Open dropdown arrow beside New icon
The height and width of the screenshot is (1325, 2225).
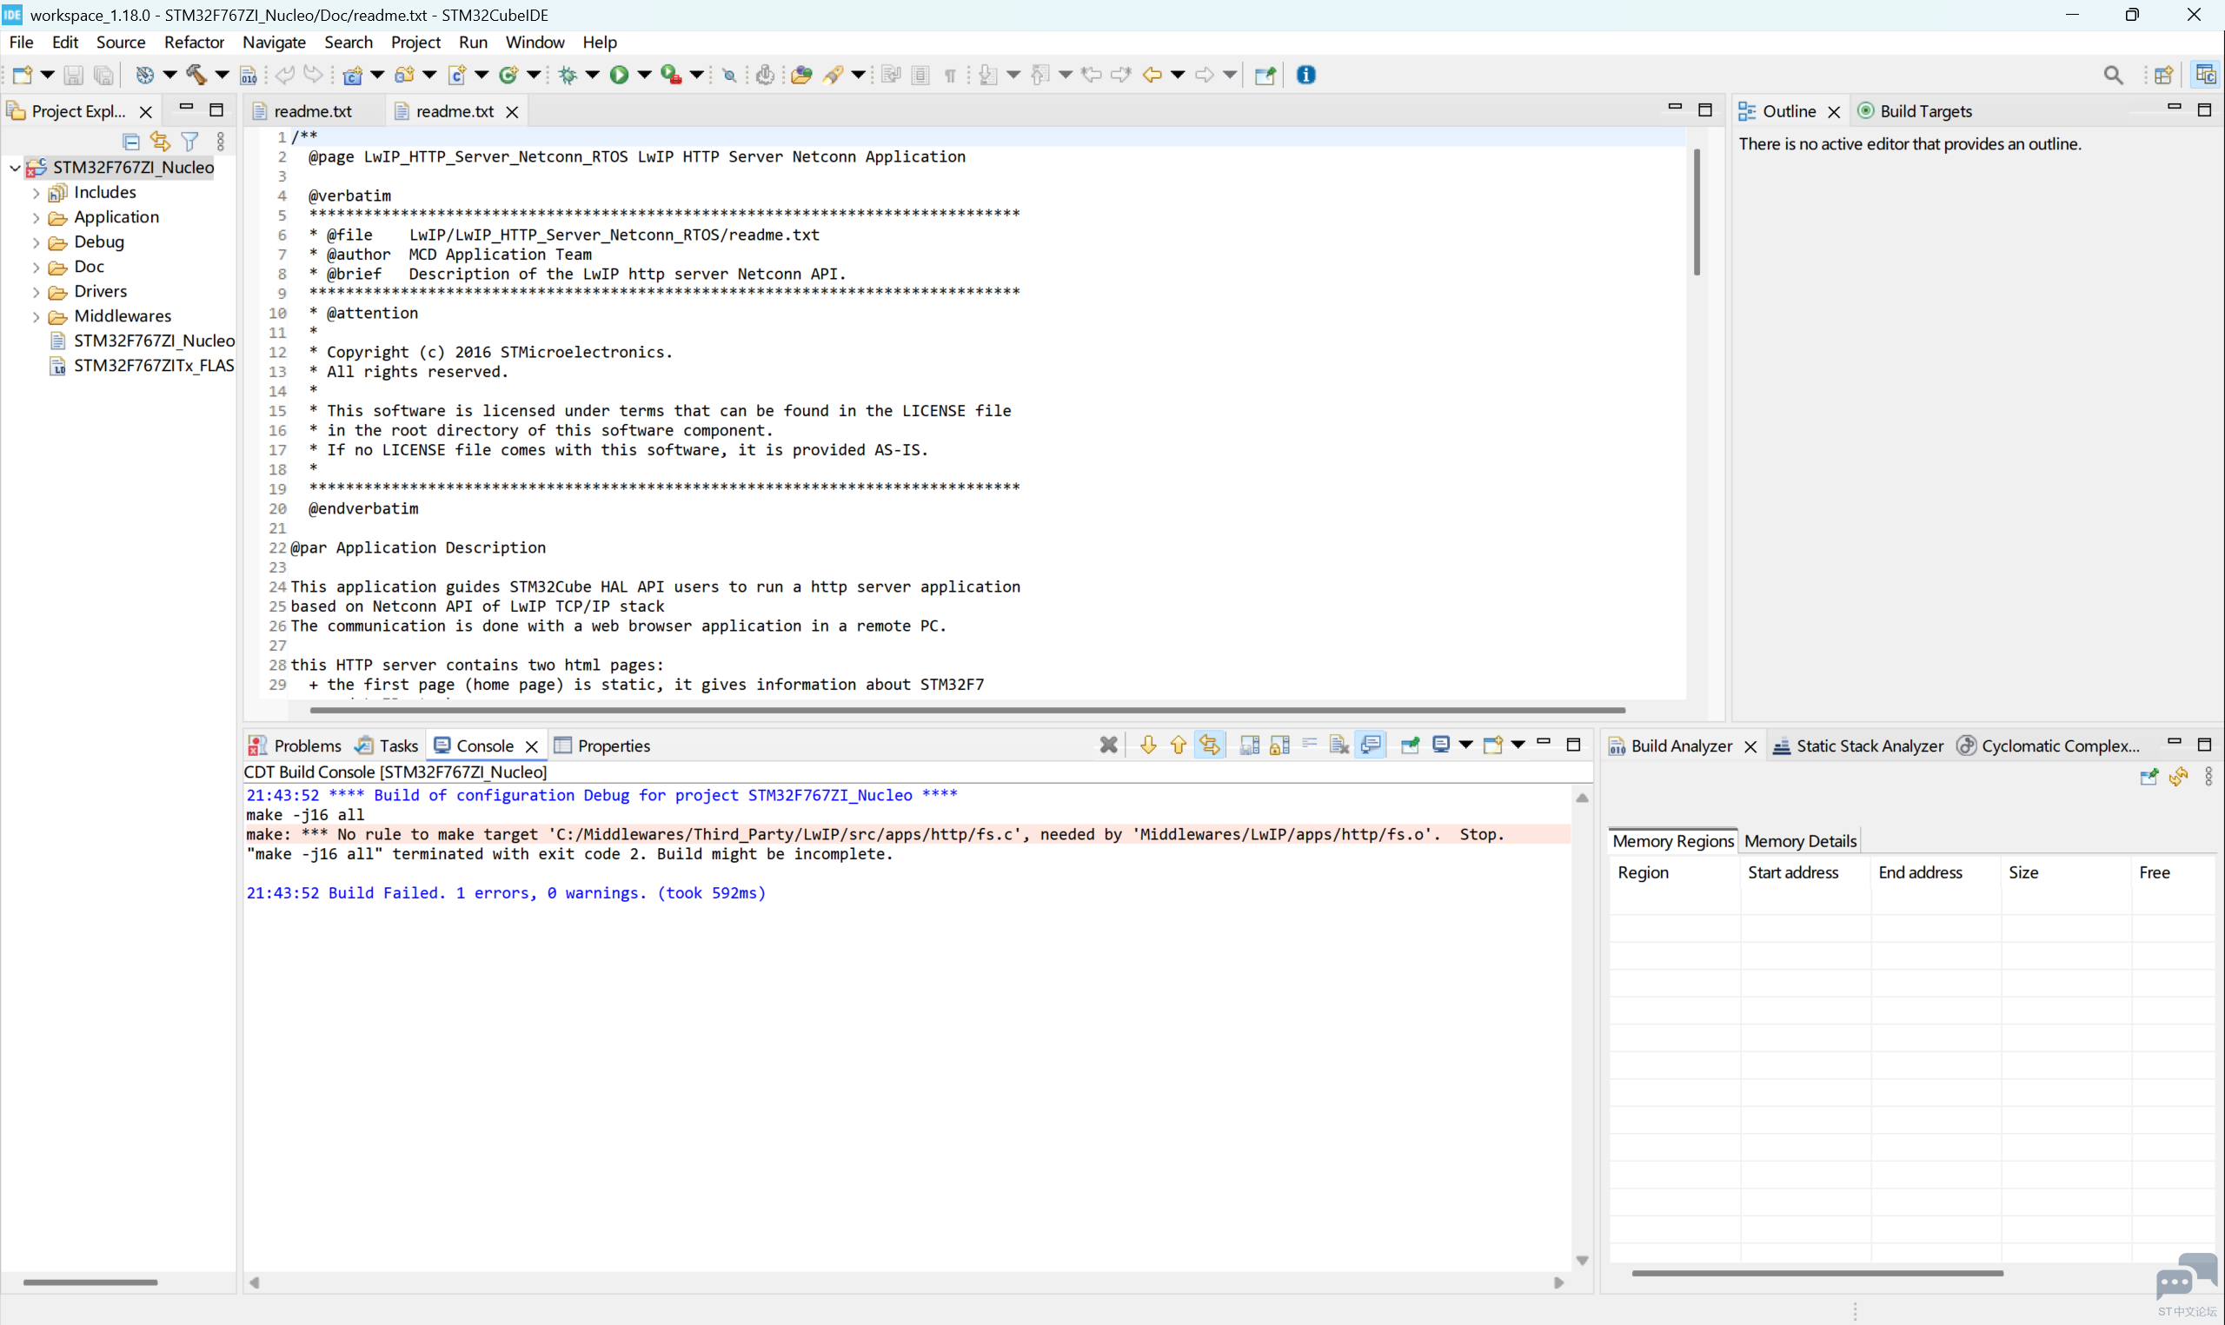tap(47, 75)
